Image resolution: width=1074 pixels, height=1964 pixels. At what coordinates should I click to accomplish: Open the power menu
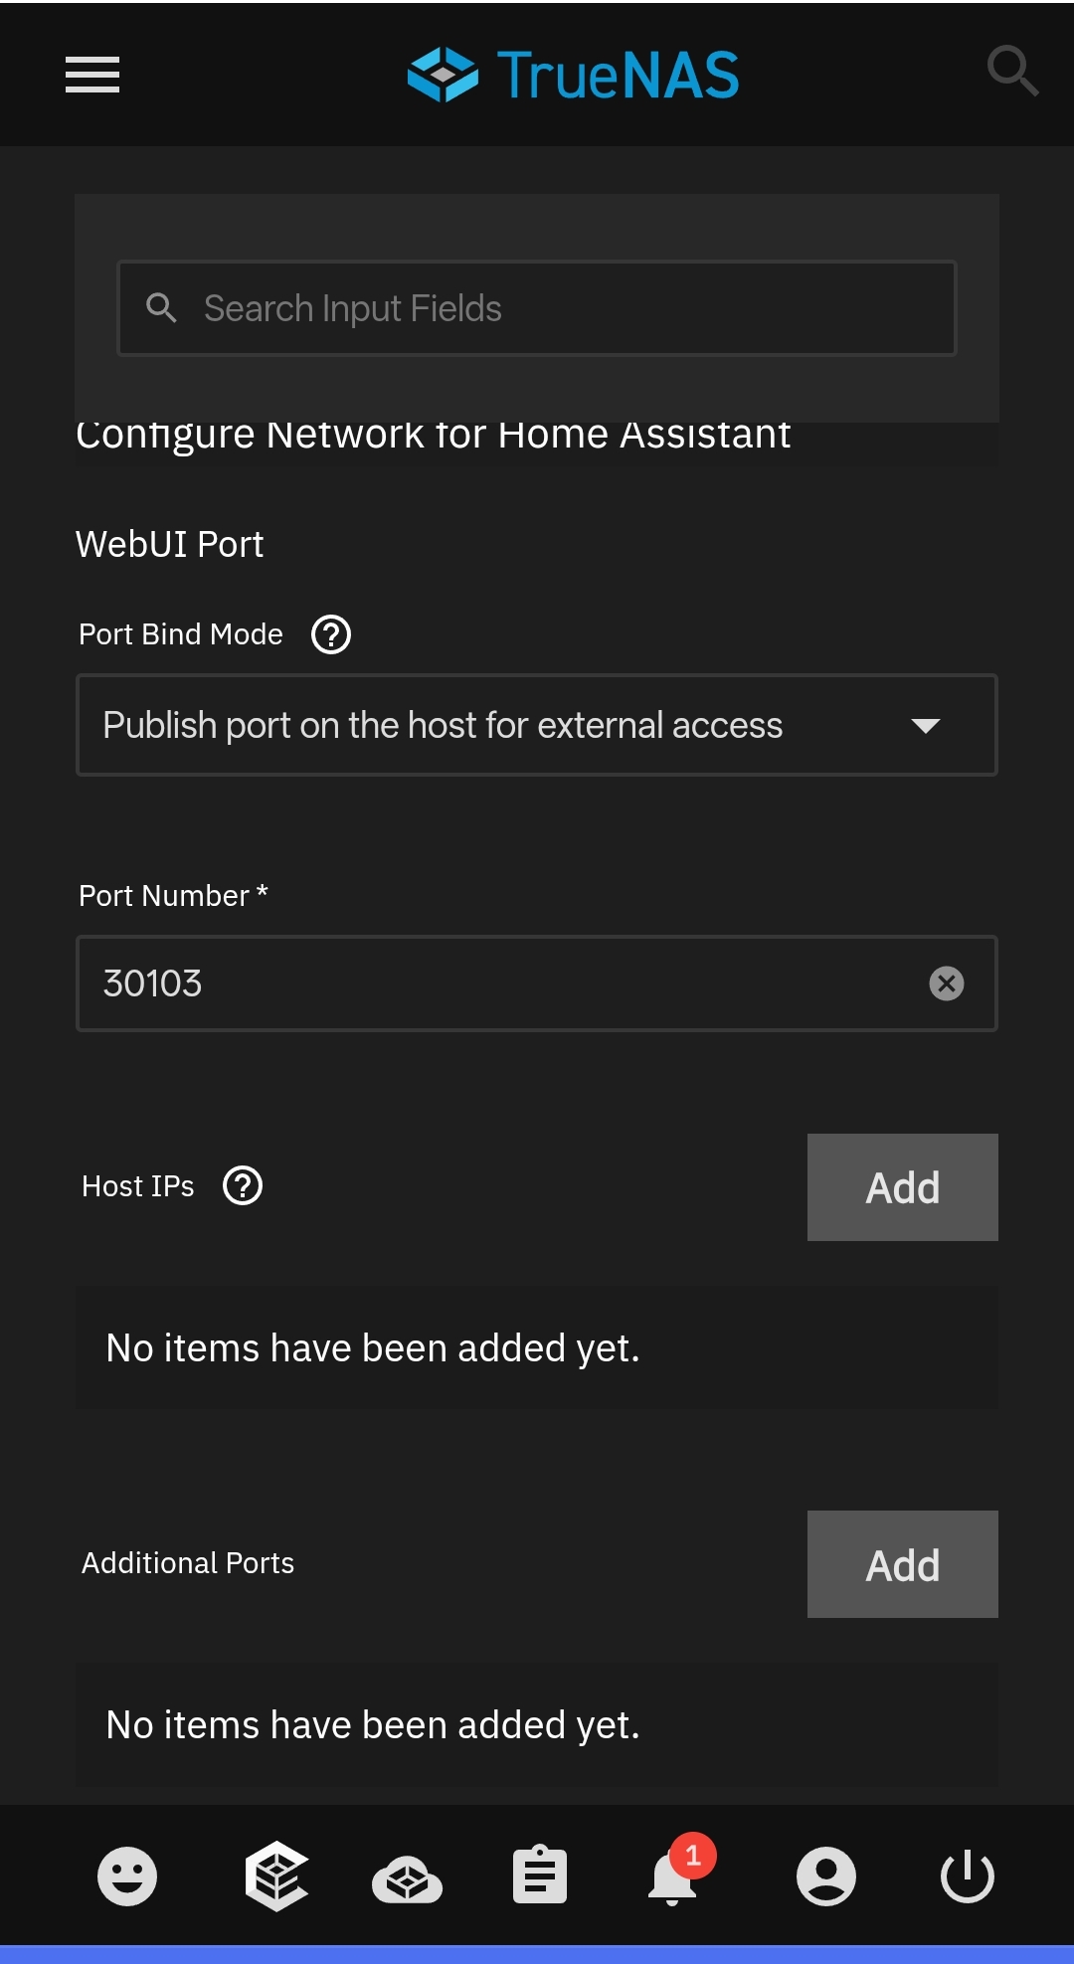(967, 1876)
